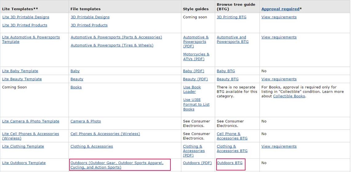Follow the Collectible Books link
The image size is (351, 172).
289,96
